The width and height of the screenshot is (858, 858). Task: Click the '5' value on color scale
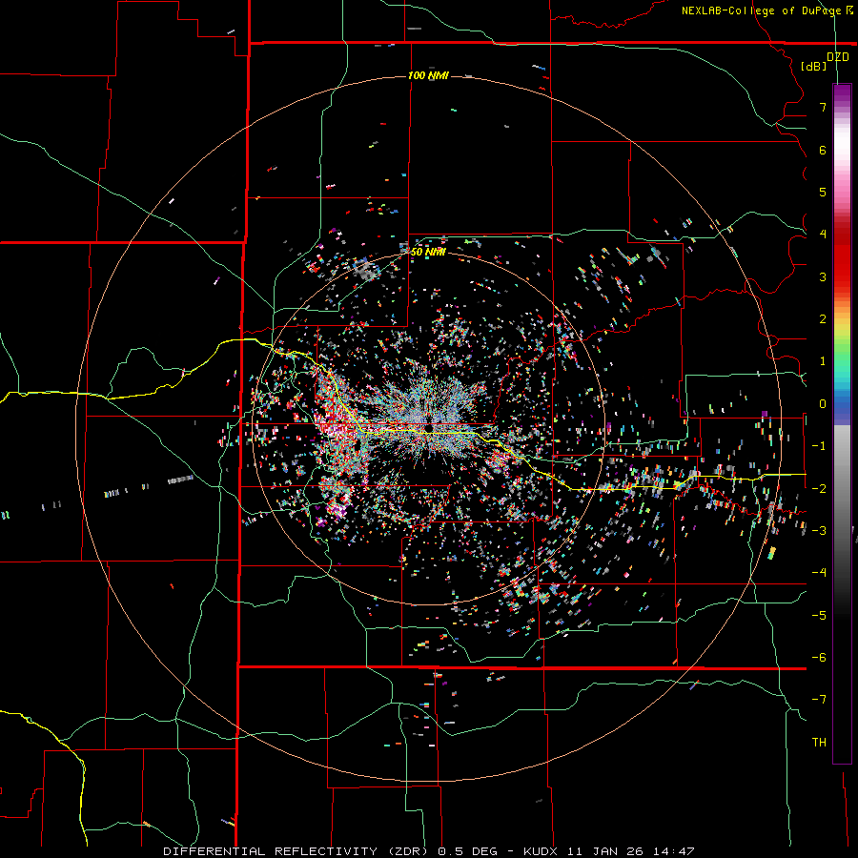[x=823, y=192]
